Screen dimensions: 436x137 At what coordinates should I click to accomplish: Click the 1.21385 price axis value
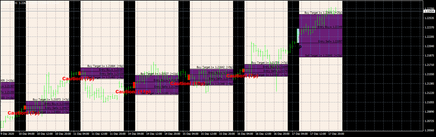coord(429,84)
